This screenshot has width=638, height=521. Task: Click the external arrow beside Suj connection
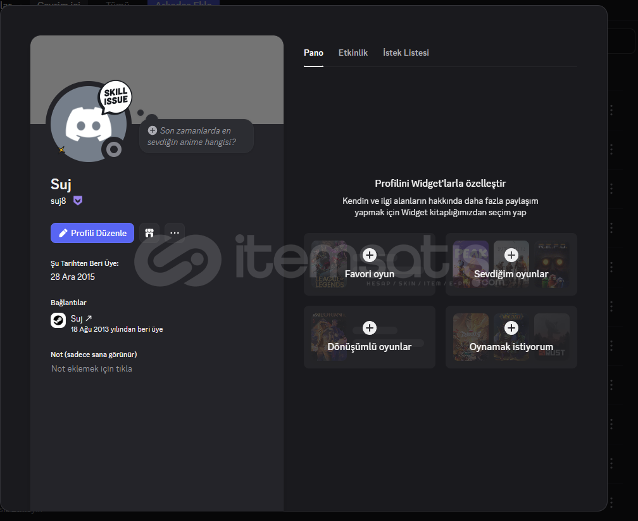point(89,318)
